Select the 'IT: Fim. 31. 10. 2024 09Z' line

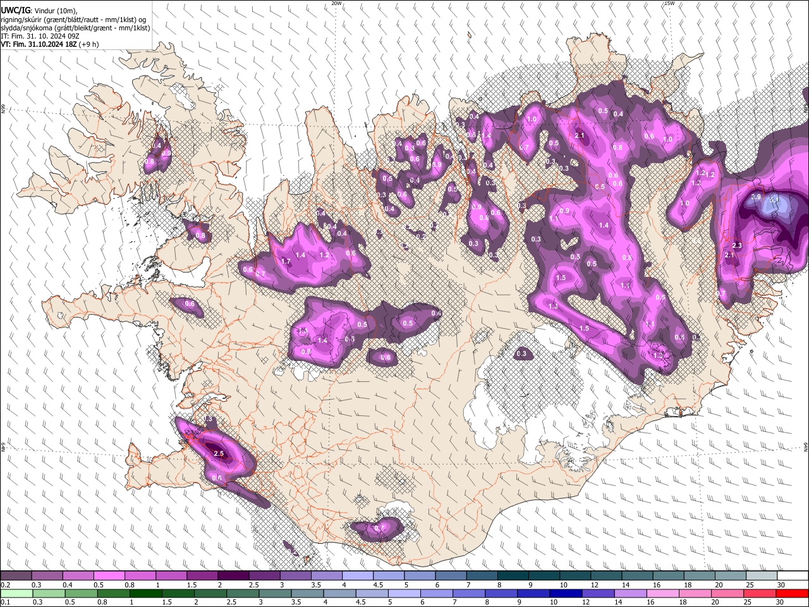(x=40, y=36)
